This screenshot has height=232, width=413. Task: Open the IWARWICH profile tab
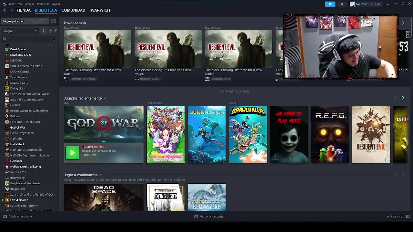tap(100, 10)
